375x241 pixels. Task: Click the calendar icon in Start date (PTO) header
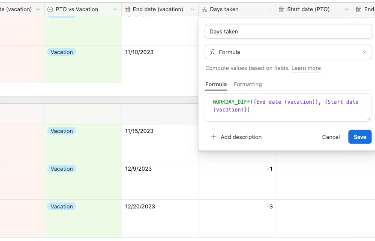click(282, 9)
